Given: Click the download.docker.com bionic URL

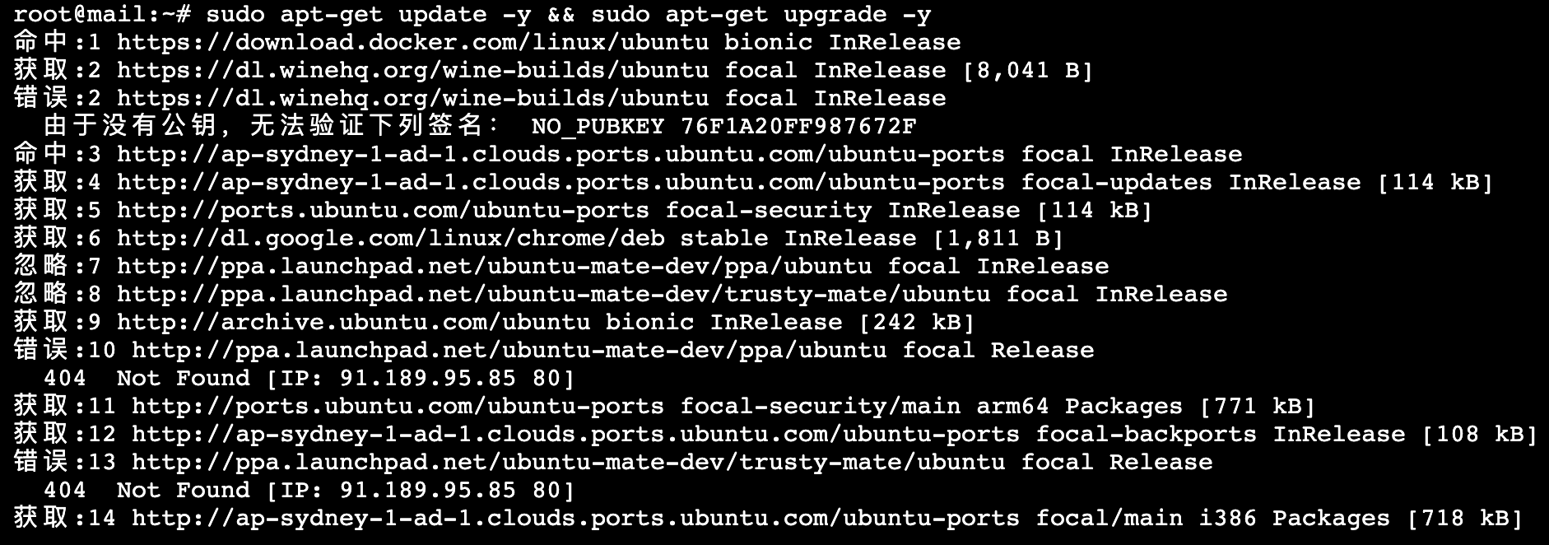Looking at the screenshot, I should coord(412,42).
